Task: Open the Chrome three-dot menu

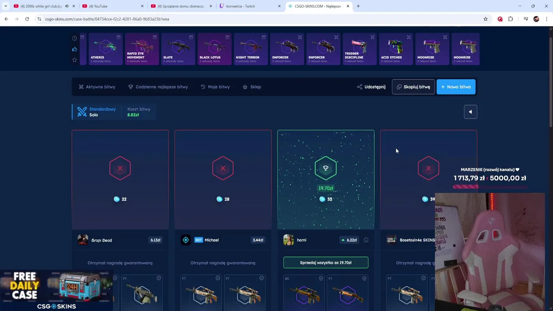Action: (x=547, y=19)
